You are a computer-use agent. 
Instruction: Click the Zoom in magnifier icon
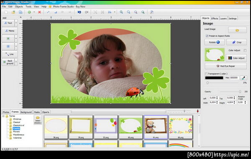(121, 12)
